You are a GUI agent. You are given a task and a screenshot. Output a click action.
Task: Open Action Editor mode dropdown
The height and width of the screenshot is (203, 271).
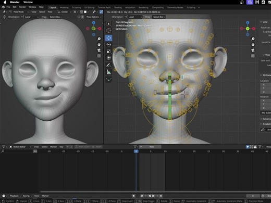pyautogui.click(x=20, y=147)
